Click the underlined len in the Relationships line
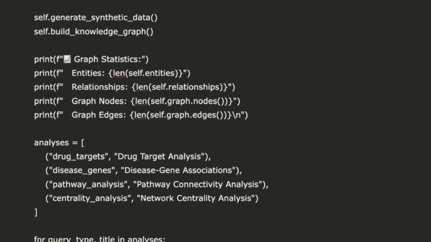 coord(142,87)
